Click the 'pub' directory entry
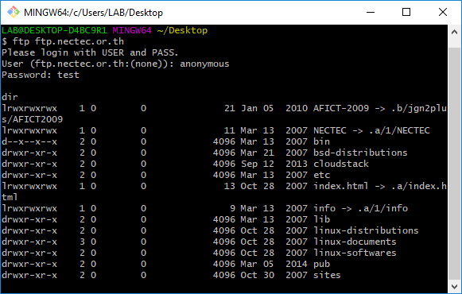462x294 pixels. pyautogui.click(x=321, y=264)
